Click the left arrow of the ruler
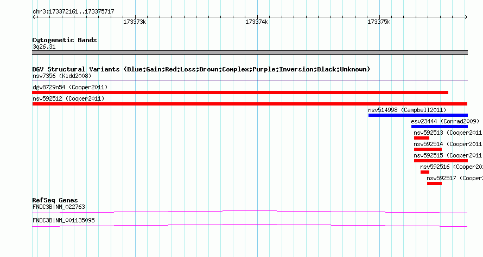Viewport: 483px width, 257px height. pyautogui.click(x=34, y=17)
